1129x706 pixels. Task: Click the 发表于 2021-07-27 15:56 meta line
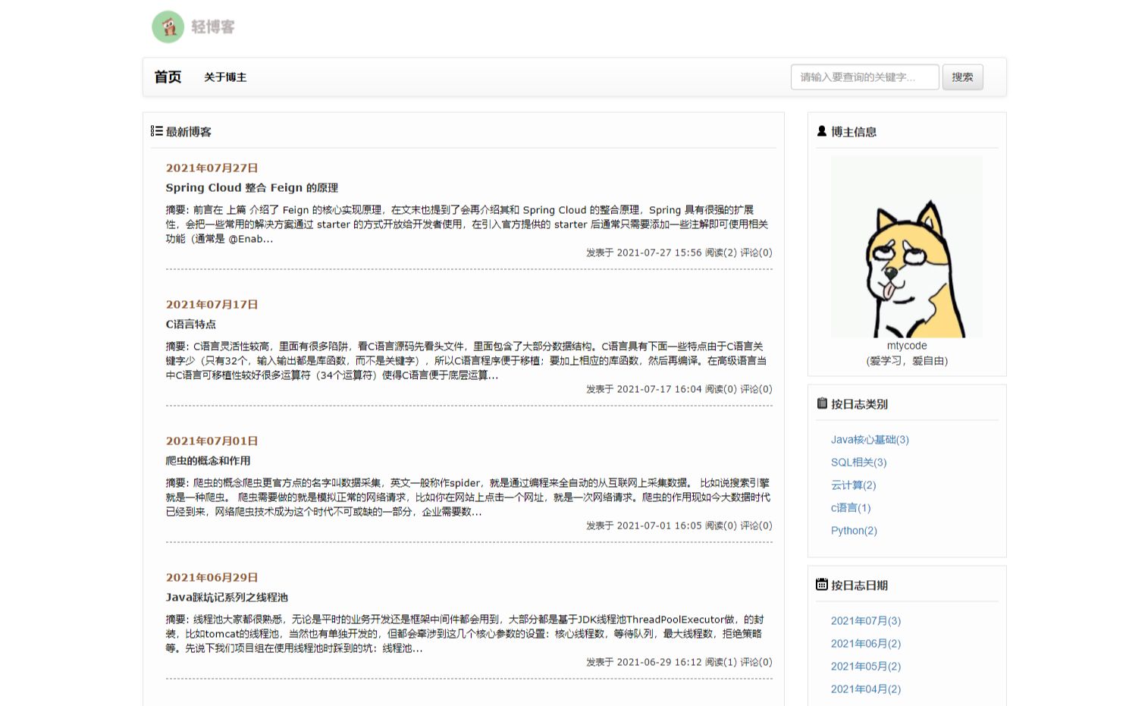pos(679,253)
